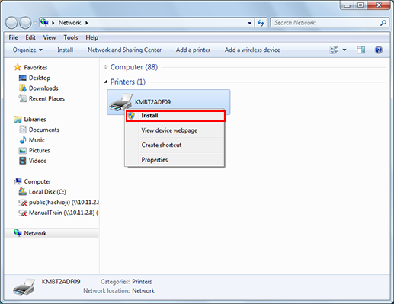Click Categories value Printers in details pane
Image resolution: width=394 pixels, height=304 pixels.
coord(142,282)
